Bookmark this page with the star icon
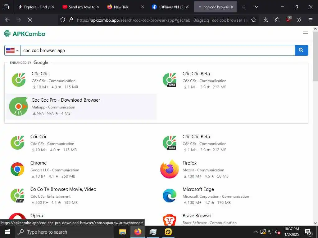The width and height of the screenshot is (318, 238). [x=253, y=20]
